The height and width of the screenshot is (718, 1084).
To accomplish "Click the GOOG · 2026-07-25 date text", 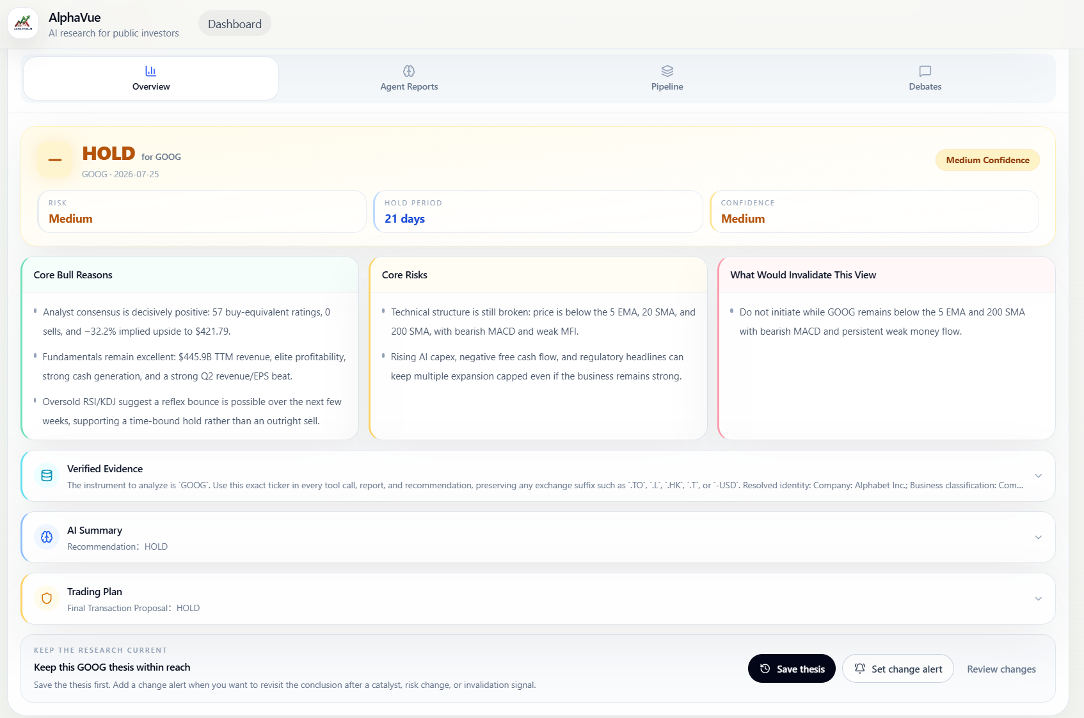I will pyautogui.click(x=120, y=174).
